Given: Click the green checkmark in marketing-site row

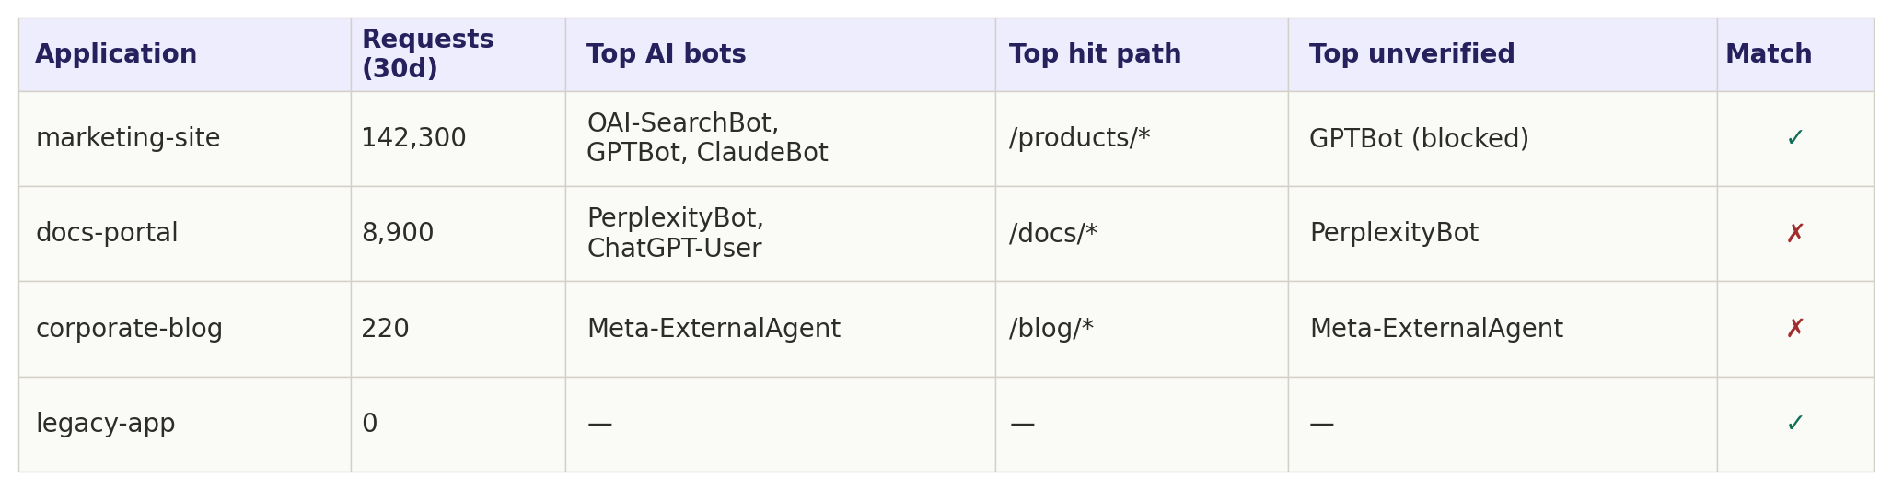Looking at the screenshot, I should pyautogui.click(x=1794, y=139).
